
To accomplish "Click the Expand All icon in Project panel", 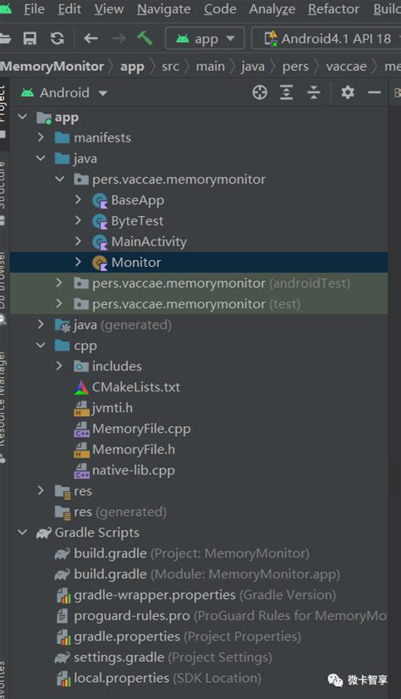I will click(286, 92).
